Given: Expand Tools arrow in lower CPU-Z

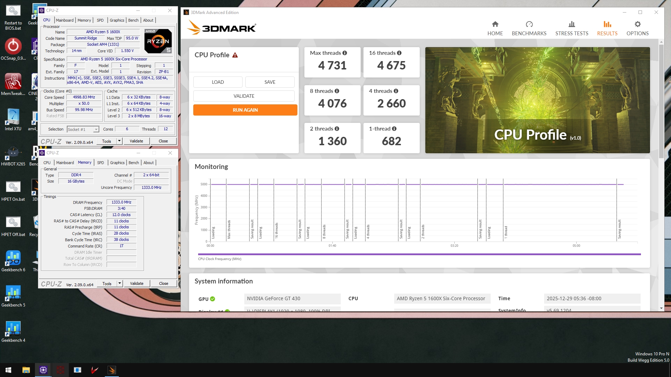Looking at the screenshot, I should pos(120,283).
